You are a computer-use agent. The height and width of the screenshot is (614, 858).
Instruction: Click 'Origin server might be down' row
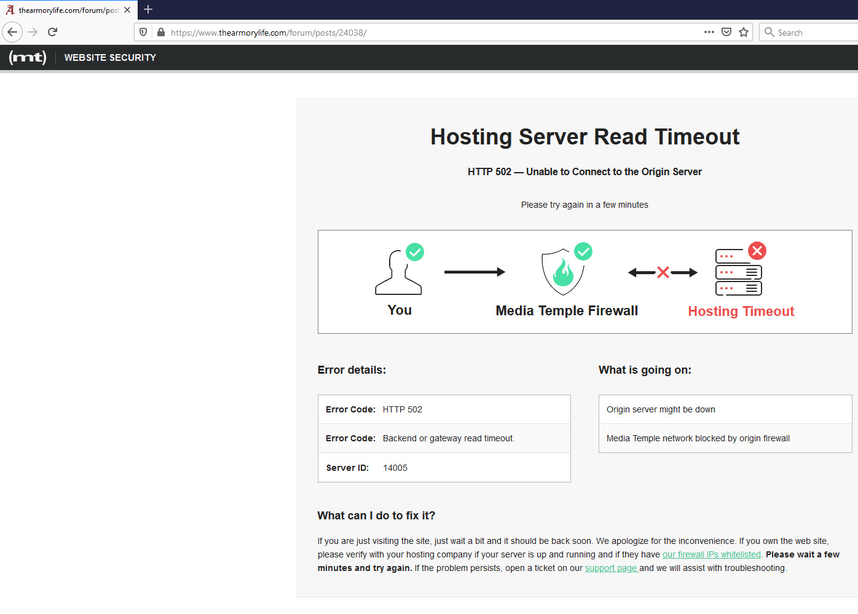tap(725, 409)
